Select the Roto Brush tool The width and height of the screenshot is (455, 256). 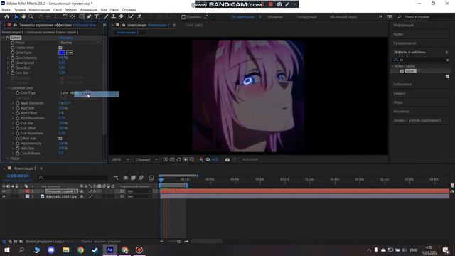click(x=131, y=17)
